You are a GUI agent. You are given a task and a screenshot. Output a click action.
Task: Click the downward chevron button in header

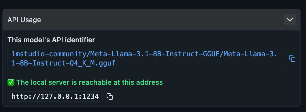point(290,20)
